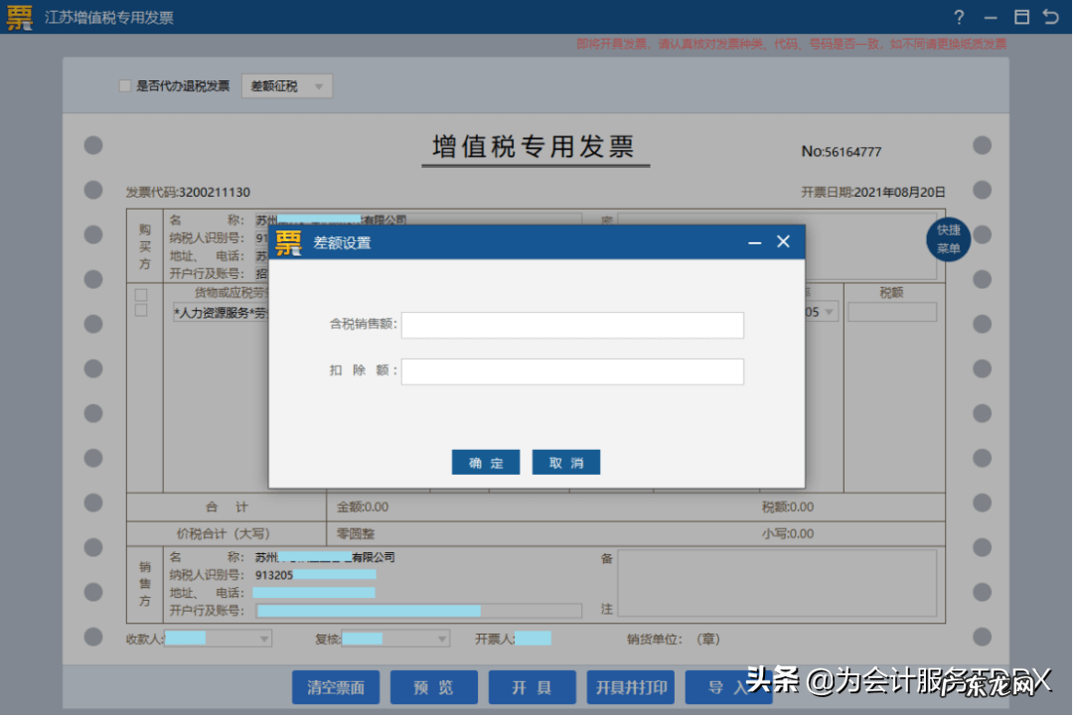Enable the 是否代办退税发票 checkbox

[124, 85]
